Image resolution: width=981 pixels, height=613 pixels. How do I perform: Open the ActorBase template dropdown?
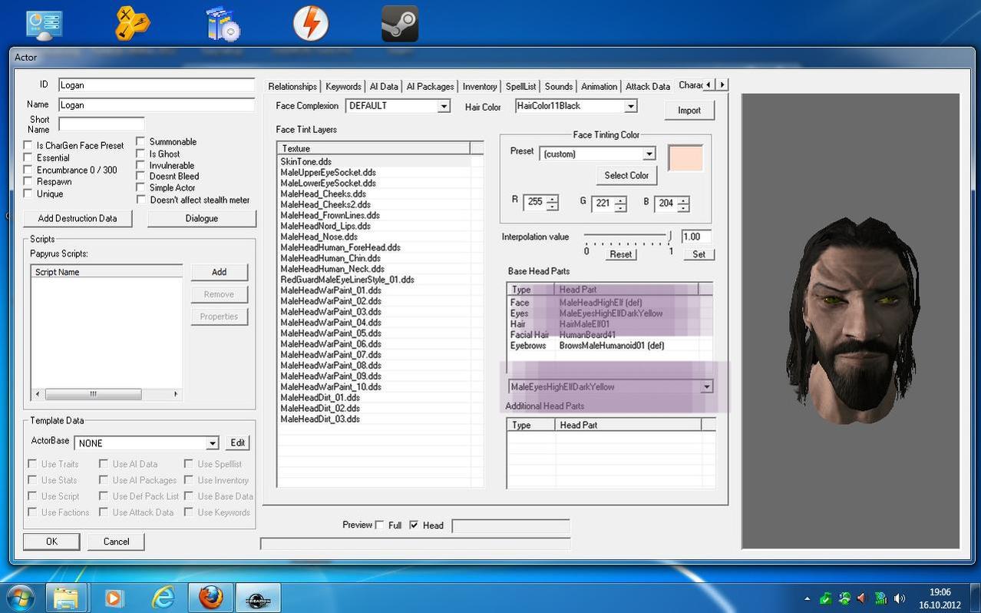212,443
